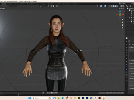Select material preview viewport shading
The width and height of the screenshot is (134, 100).
tap(115, 6)
